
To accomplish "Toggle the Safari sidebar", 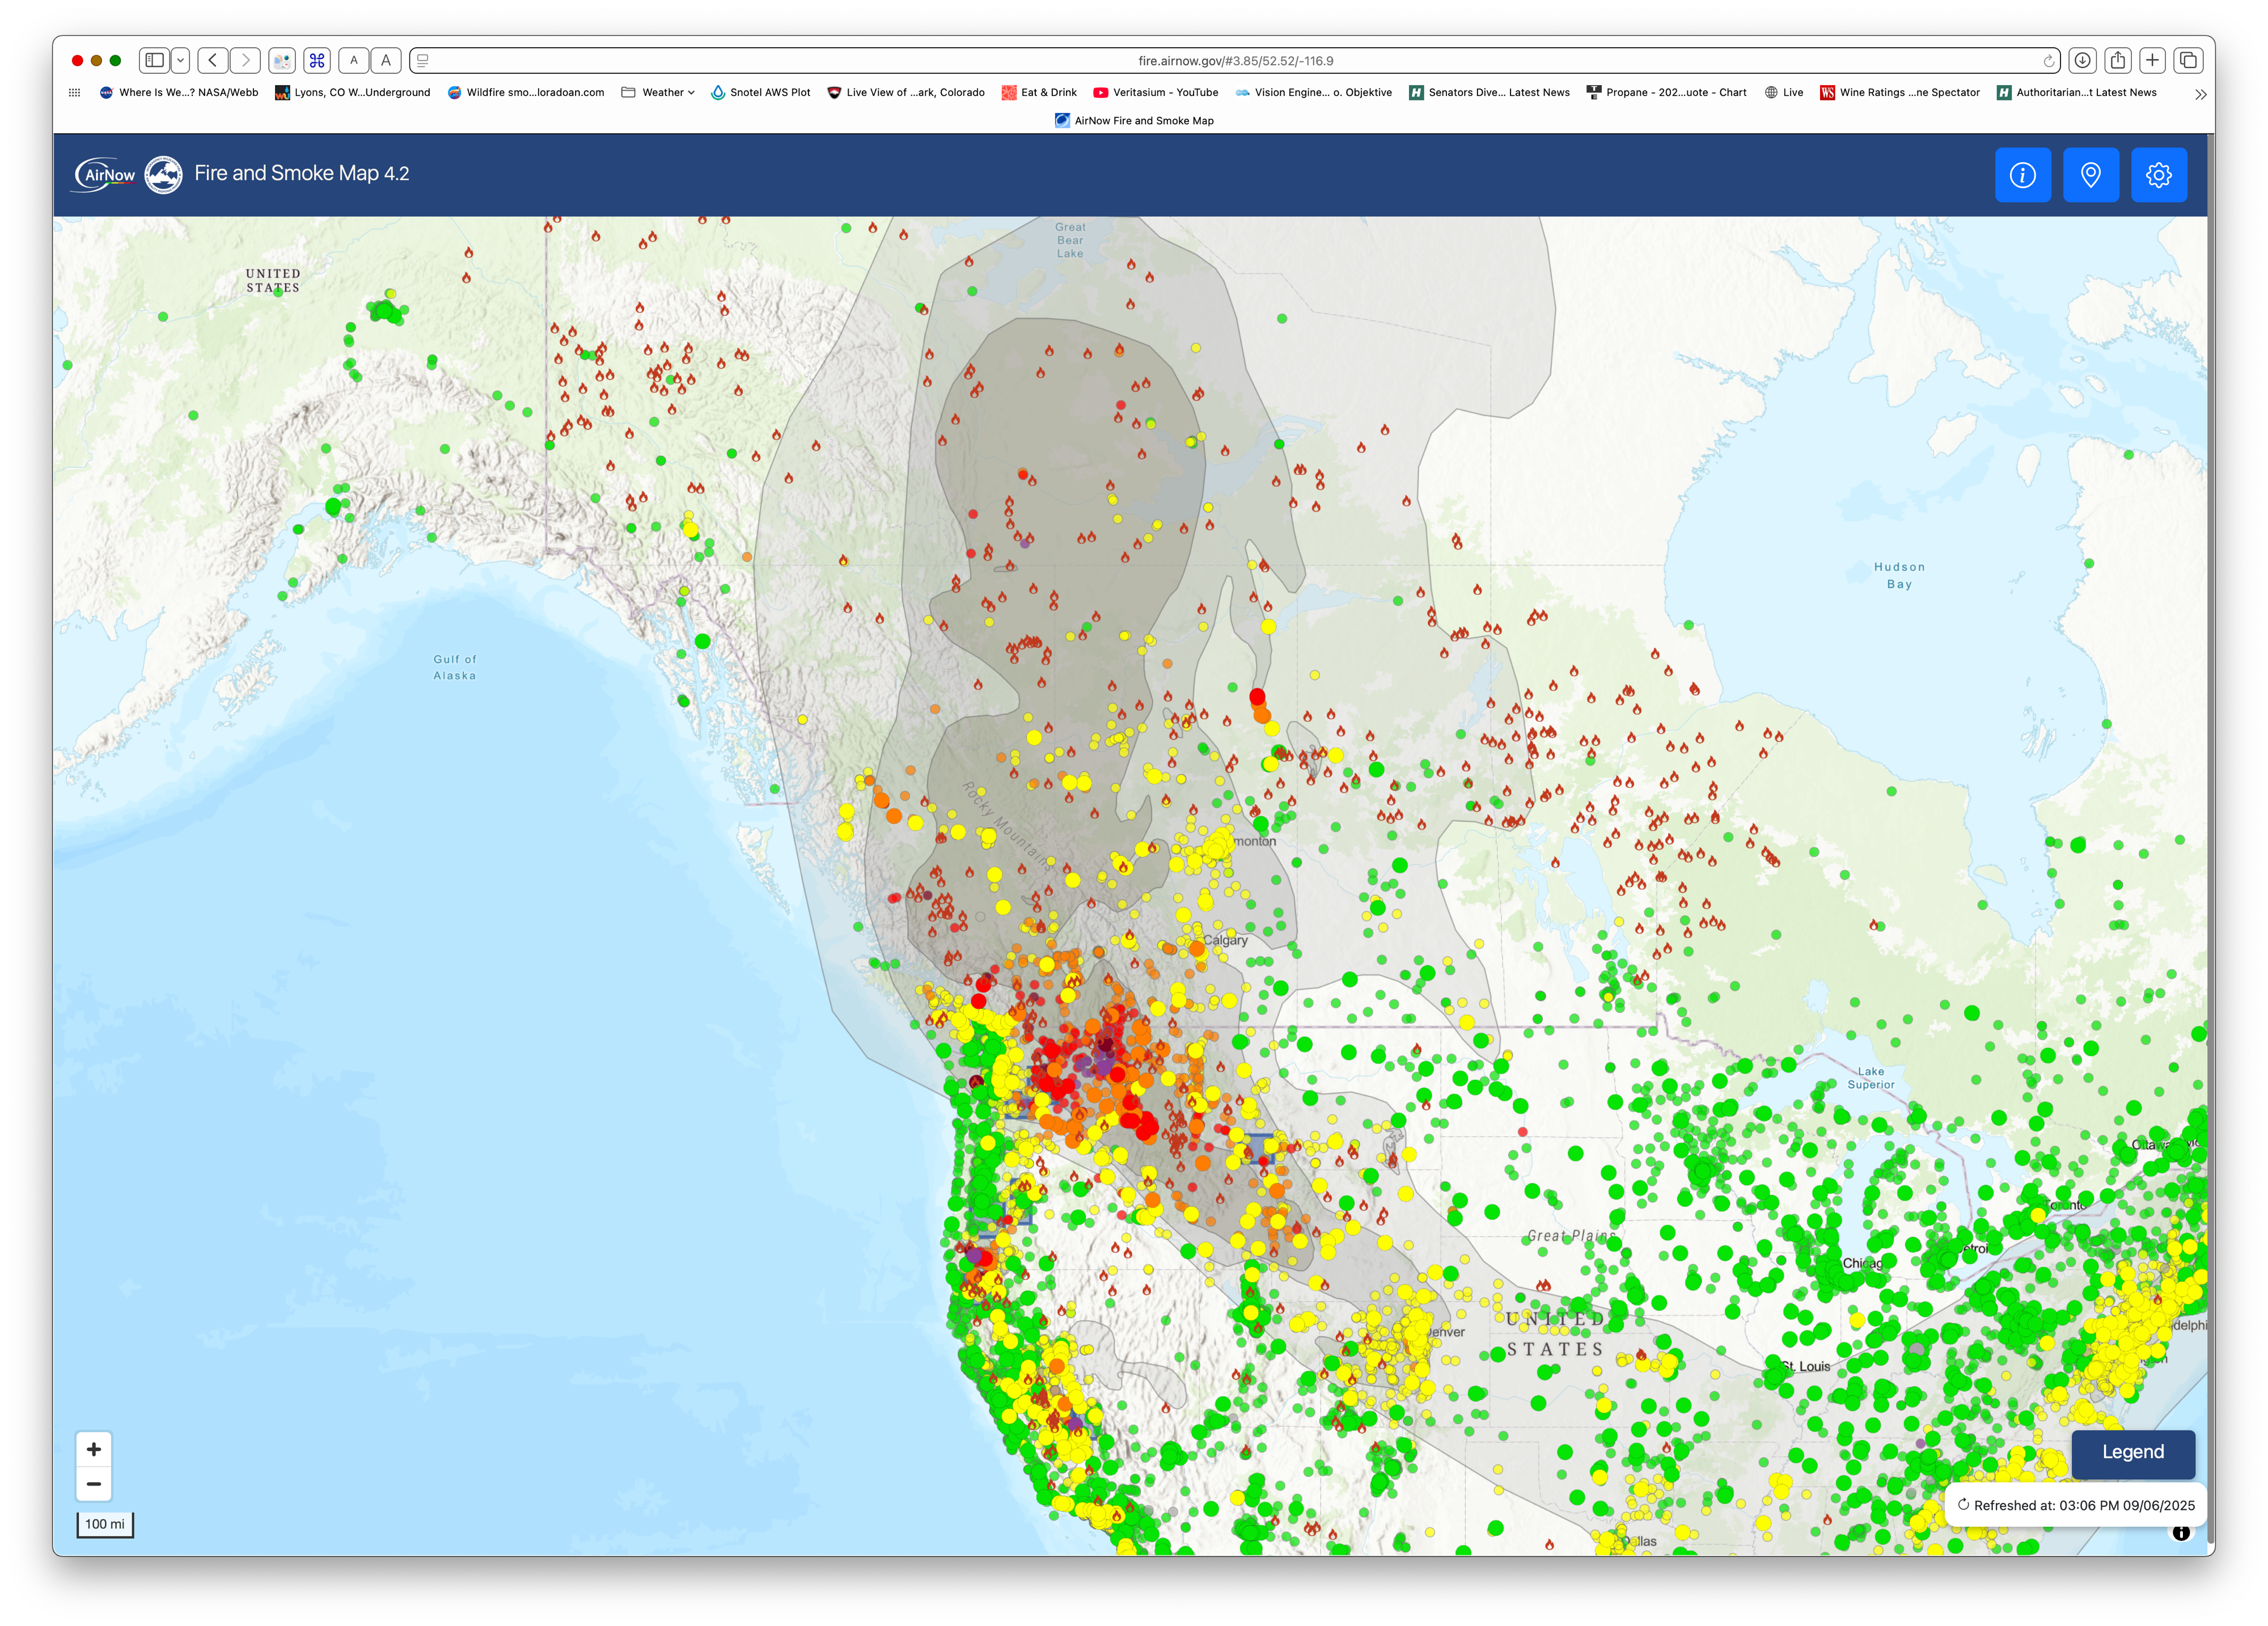I will pyautogui.click(x=154, y=61).
